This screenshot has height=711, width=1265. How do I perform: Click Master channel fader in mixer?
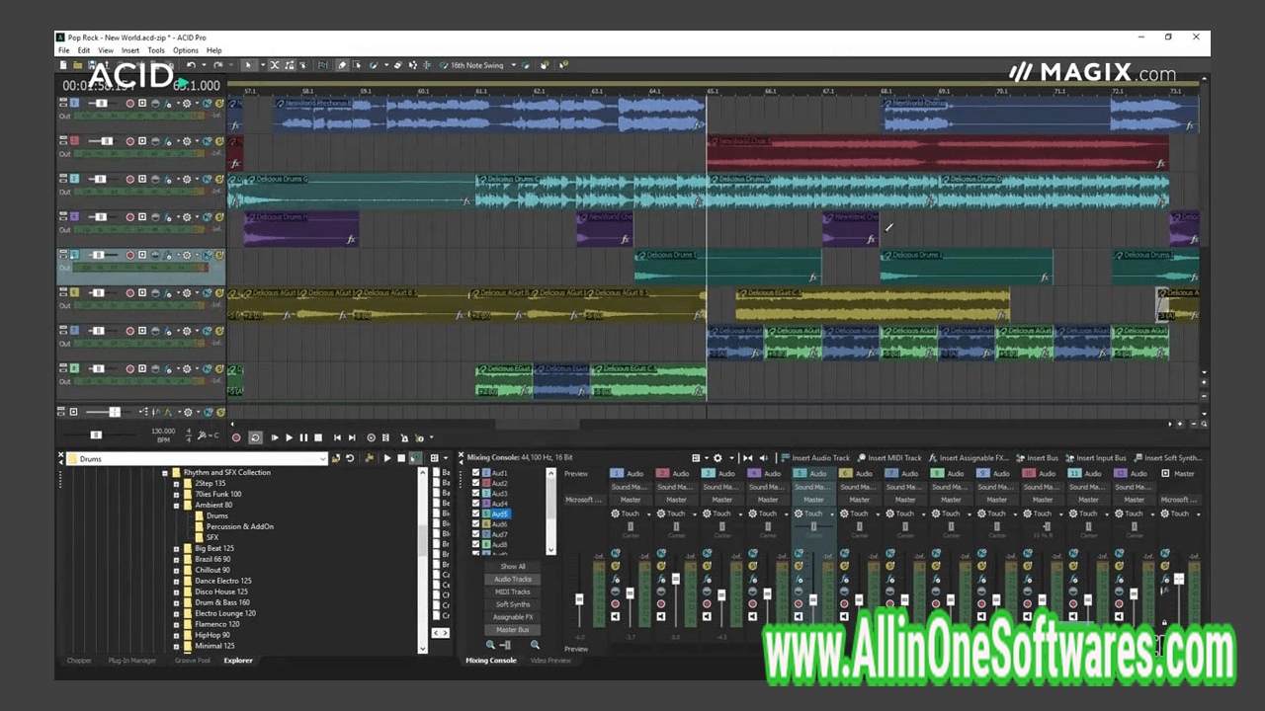pos(1179,580)
